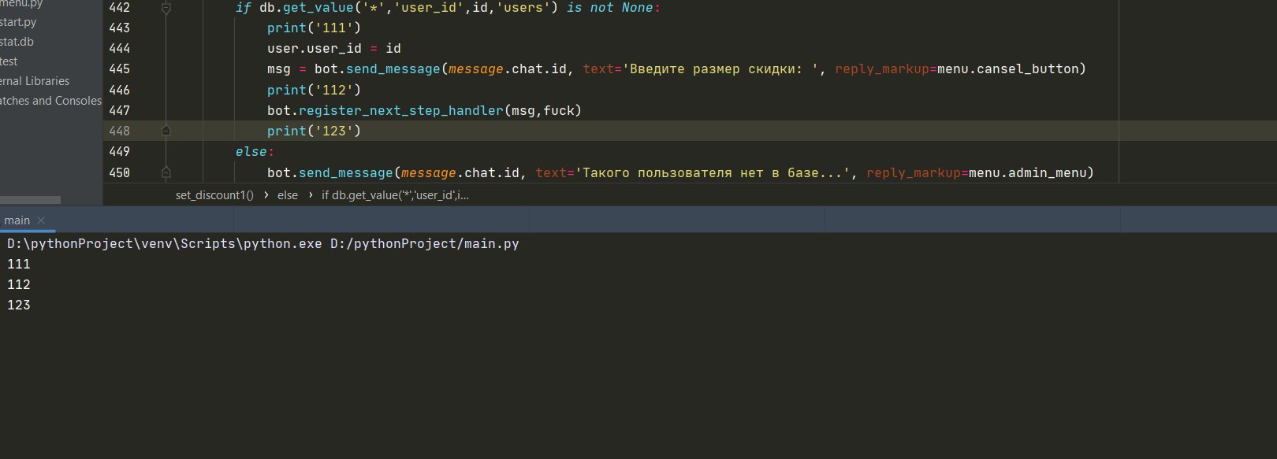Open start.py in project tree

[x=18, y=22]
